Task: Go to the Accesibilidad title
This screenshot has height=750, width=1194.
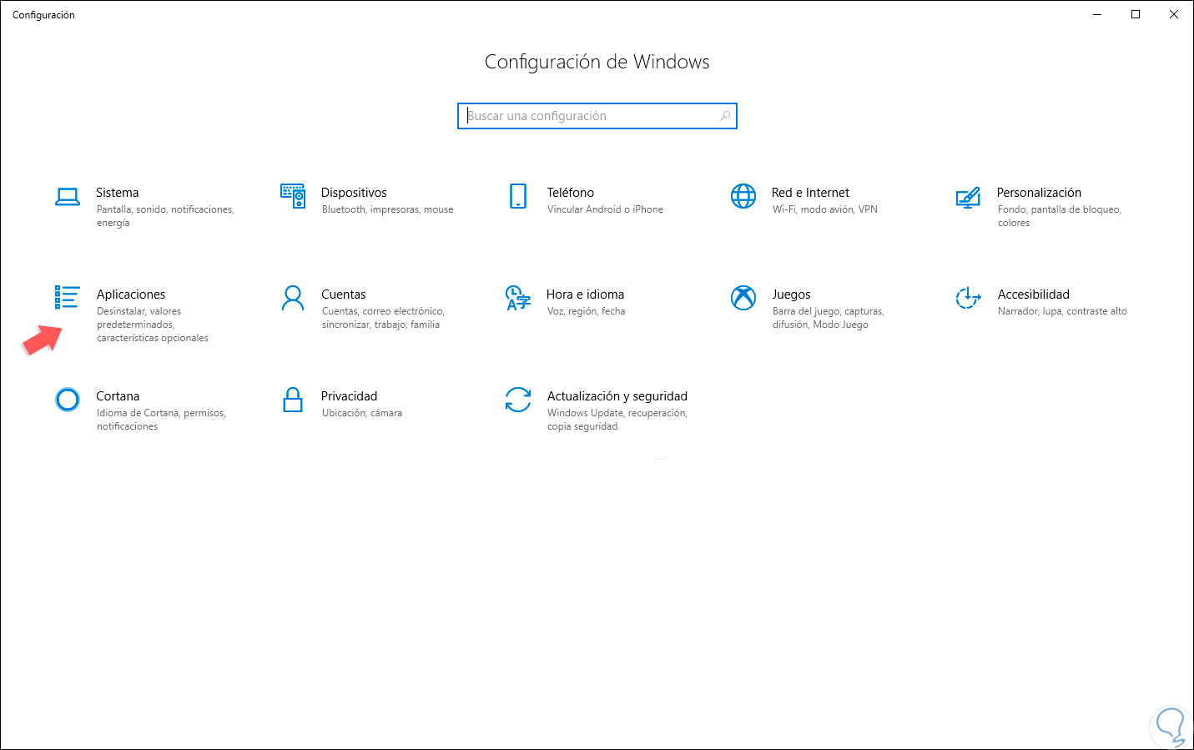Action: click(1033, 294)
